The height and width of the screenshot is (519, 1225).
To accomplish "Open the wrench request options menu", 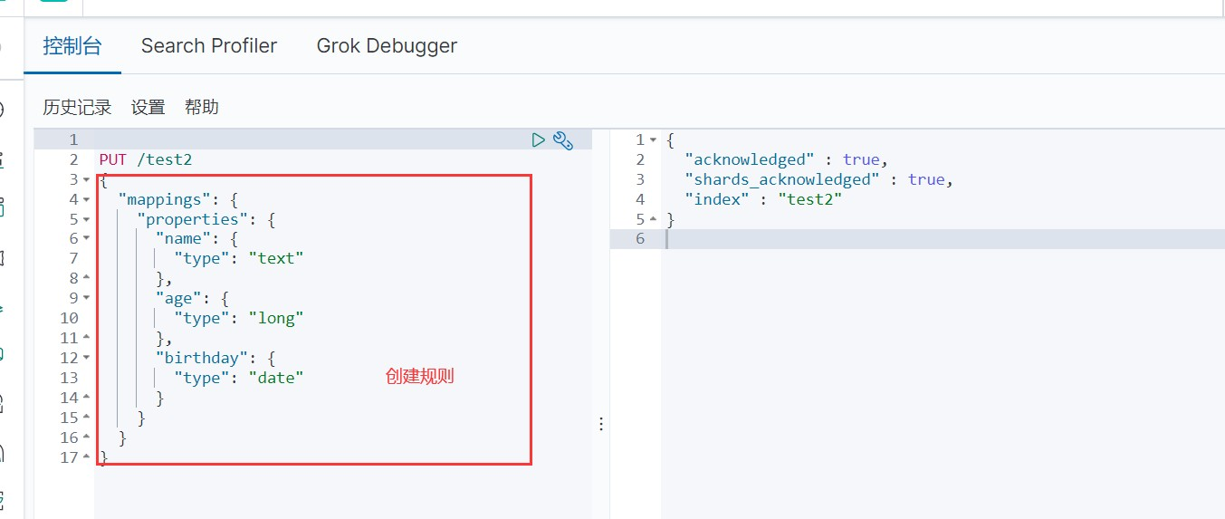I will 563,140.
